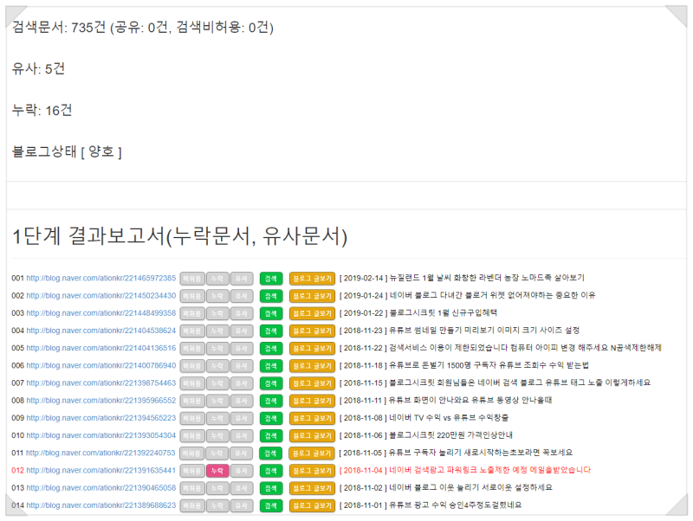Click the '검색문서: 735건' summary line
The height and width of the screenshot is (521, 693).
pos(143,28)
